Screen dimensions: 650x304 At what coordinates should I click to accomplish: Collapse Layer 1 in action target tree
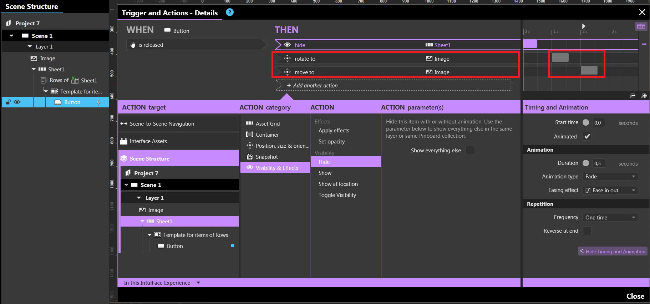pos(139,198)
